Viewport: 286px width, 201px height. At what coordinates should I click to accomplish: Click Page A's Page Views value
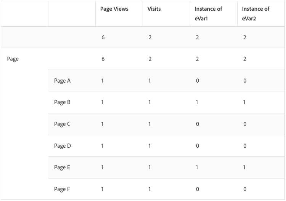click(x=103, y=81)
